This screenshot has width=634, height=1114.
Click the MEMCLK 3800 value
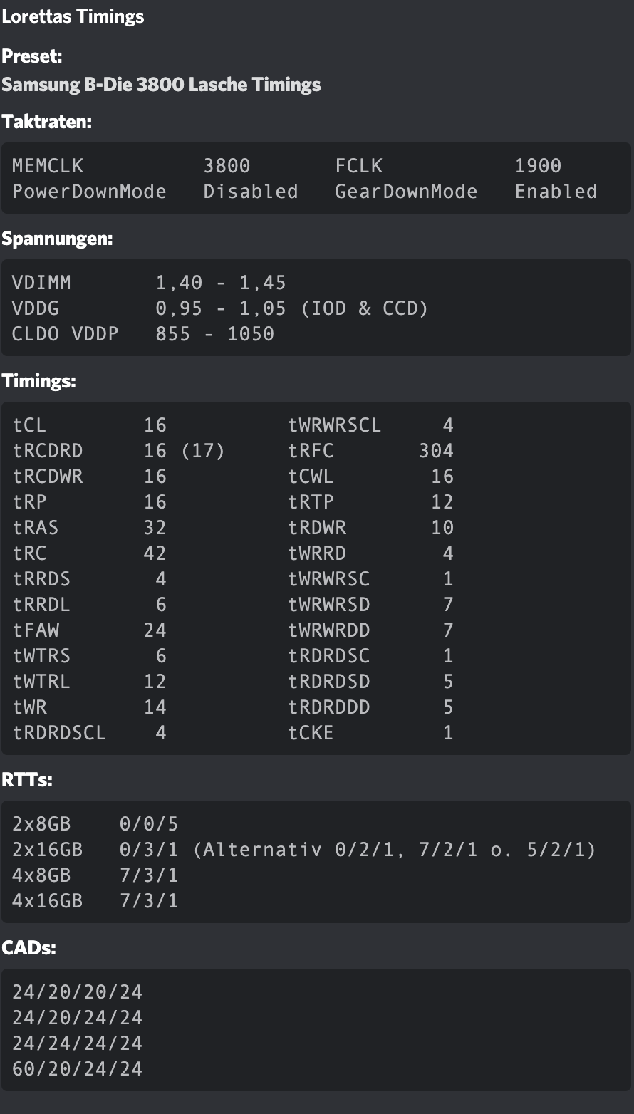tap(227, 166)
